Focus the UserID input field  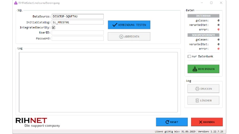click(78, 33)
